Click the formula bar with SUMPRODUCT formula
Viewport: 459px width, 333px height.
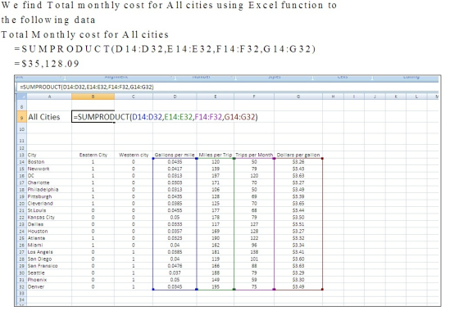pos(228,87)
